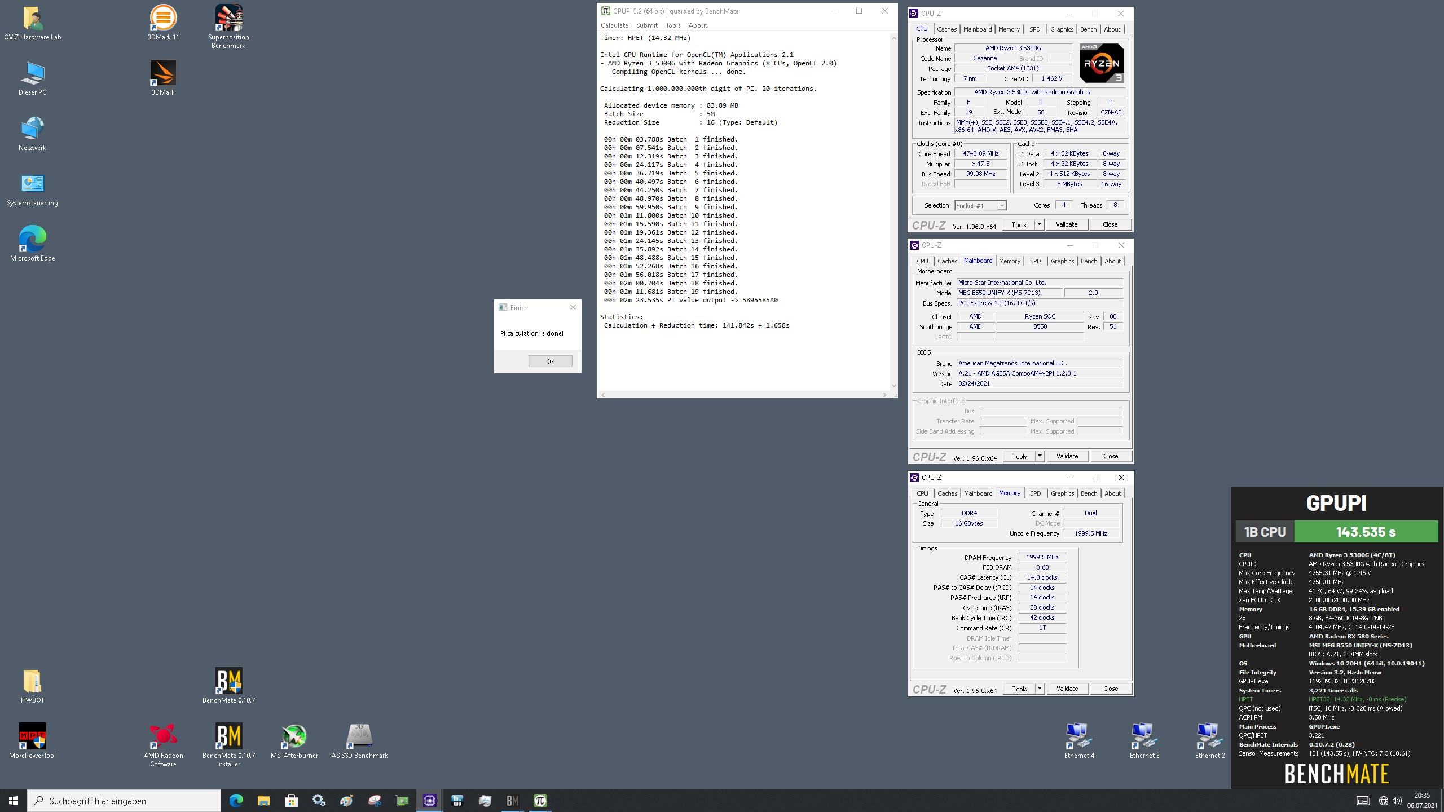Open the About menu in GPUPI
The height and width of the screenshot is (812, 1444).
[x=698, y=25]
